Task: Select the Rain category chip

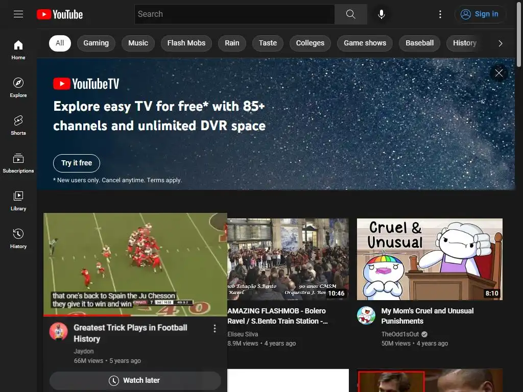Action: (x=232, y=43)
